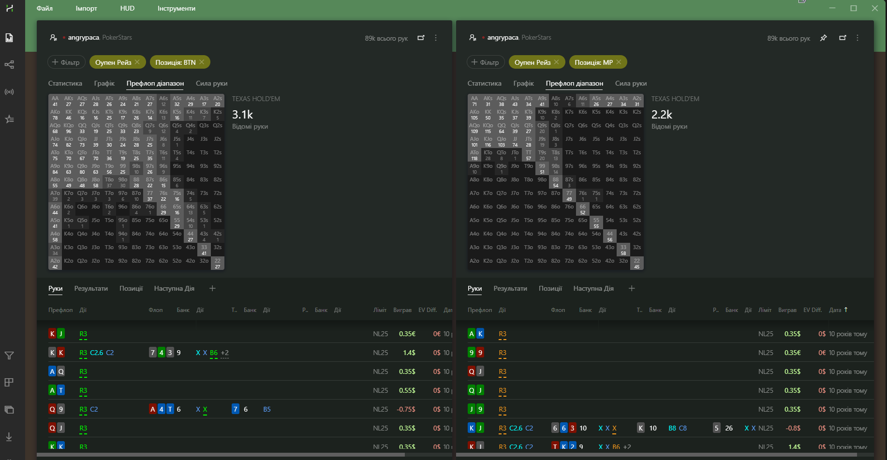Open the Файл menu
The image size is (887, 460).
tap(44, 8)
